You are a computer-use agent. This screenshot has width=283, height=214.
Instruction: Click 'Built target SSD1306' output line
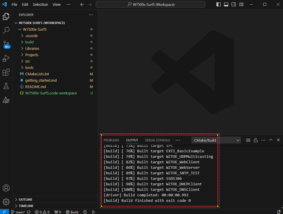point(159,178)
